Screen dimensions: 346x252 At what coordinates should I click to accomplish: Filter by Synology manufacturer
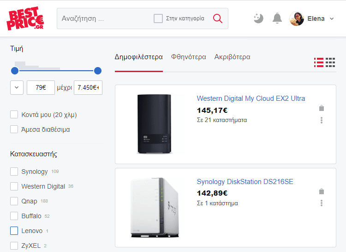coord(14,172)
